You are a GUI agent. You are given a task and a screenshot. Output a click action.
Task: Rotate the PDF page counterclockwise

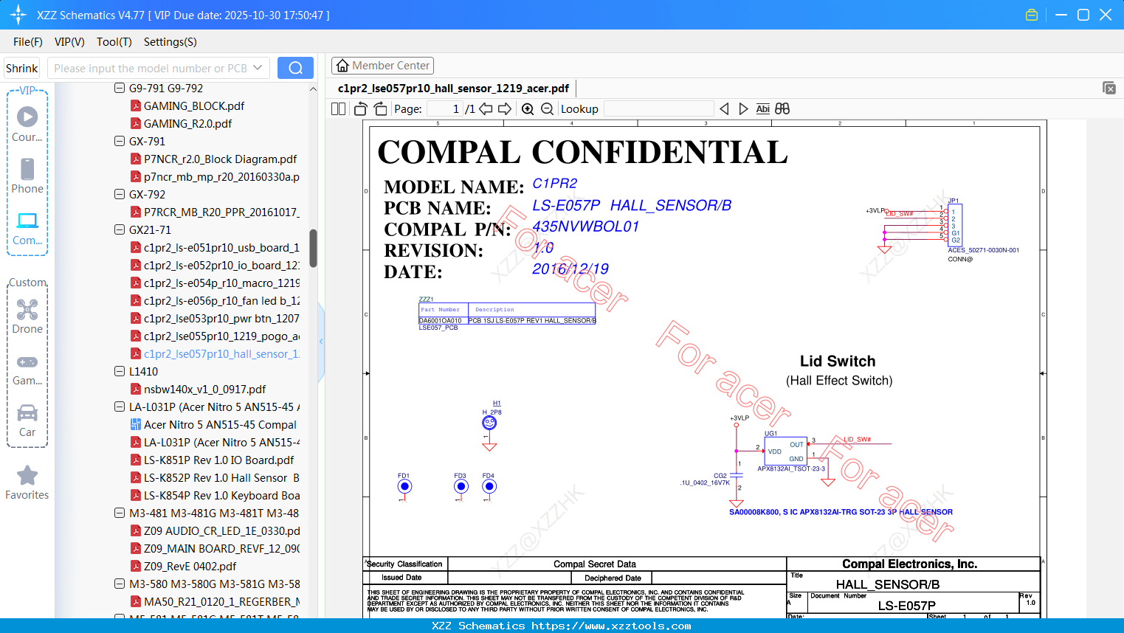pyautogui.click(x=361, y=109)
